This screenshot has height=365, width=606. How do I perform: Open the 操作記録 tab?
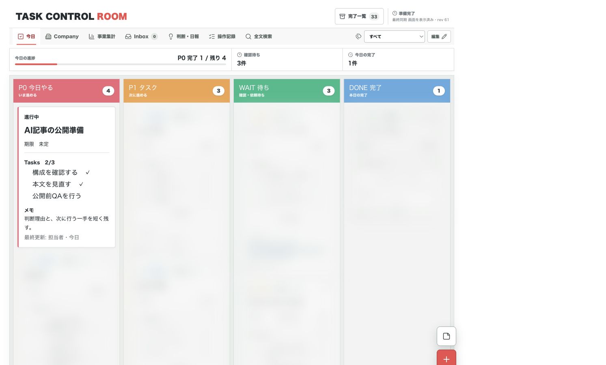(x=222, y=36)
